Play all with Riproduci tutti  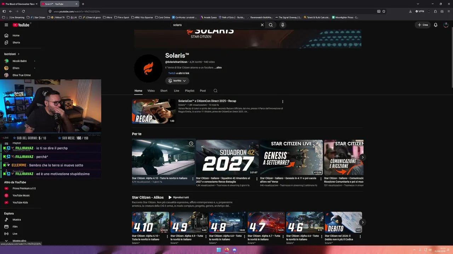pyautogui.click(x=179, y=198)
